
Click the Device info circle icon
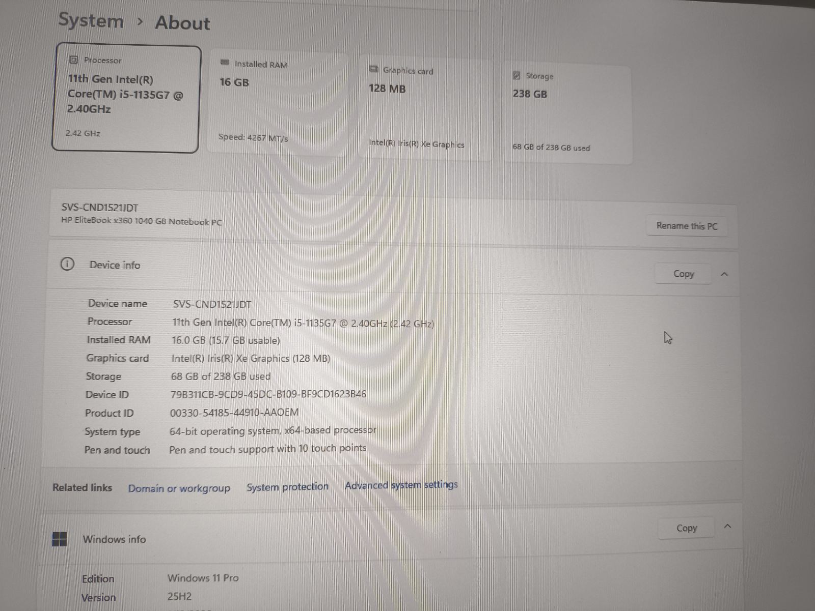pyautogui.click(x=67, y=264)
